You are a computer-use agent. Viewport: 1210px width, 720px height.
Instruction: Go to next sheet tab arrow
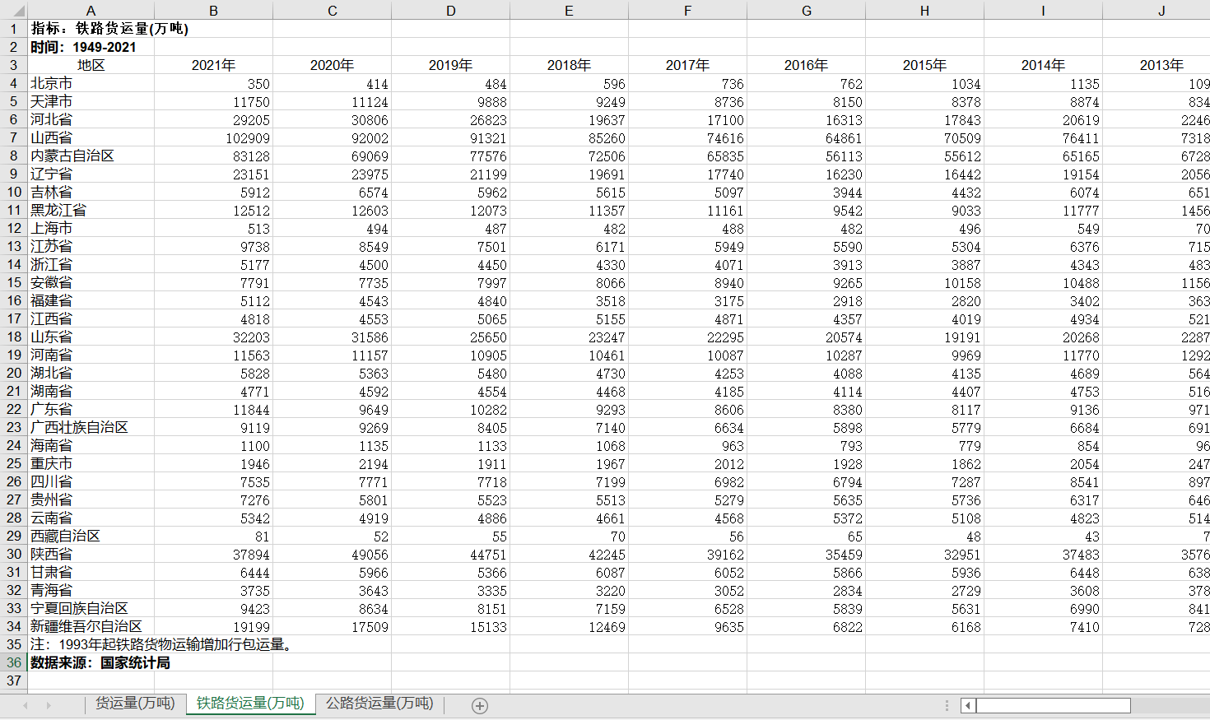(49, 705)
